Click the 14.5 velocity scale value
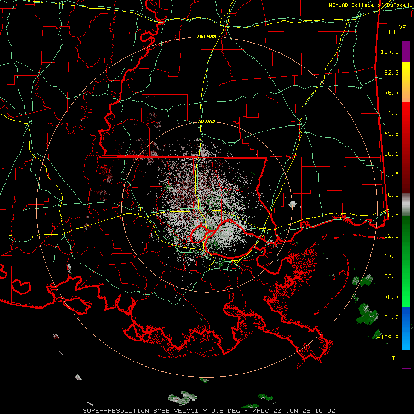This screenshot has height=414, width=414. pyautogui.click(x=391, y=174)
